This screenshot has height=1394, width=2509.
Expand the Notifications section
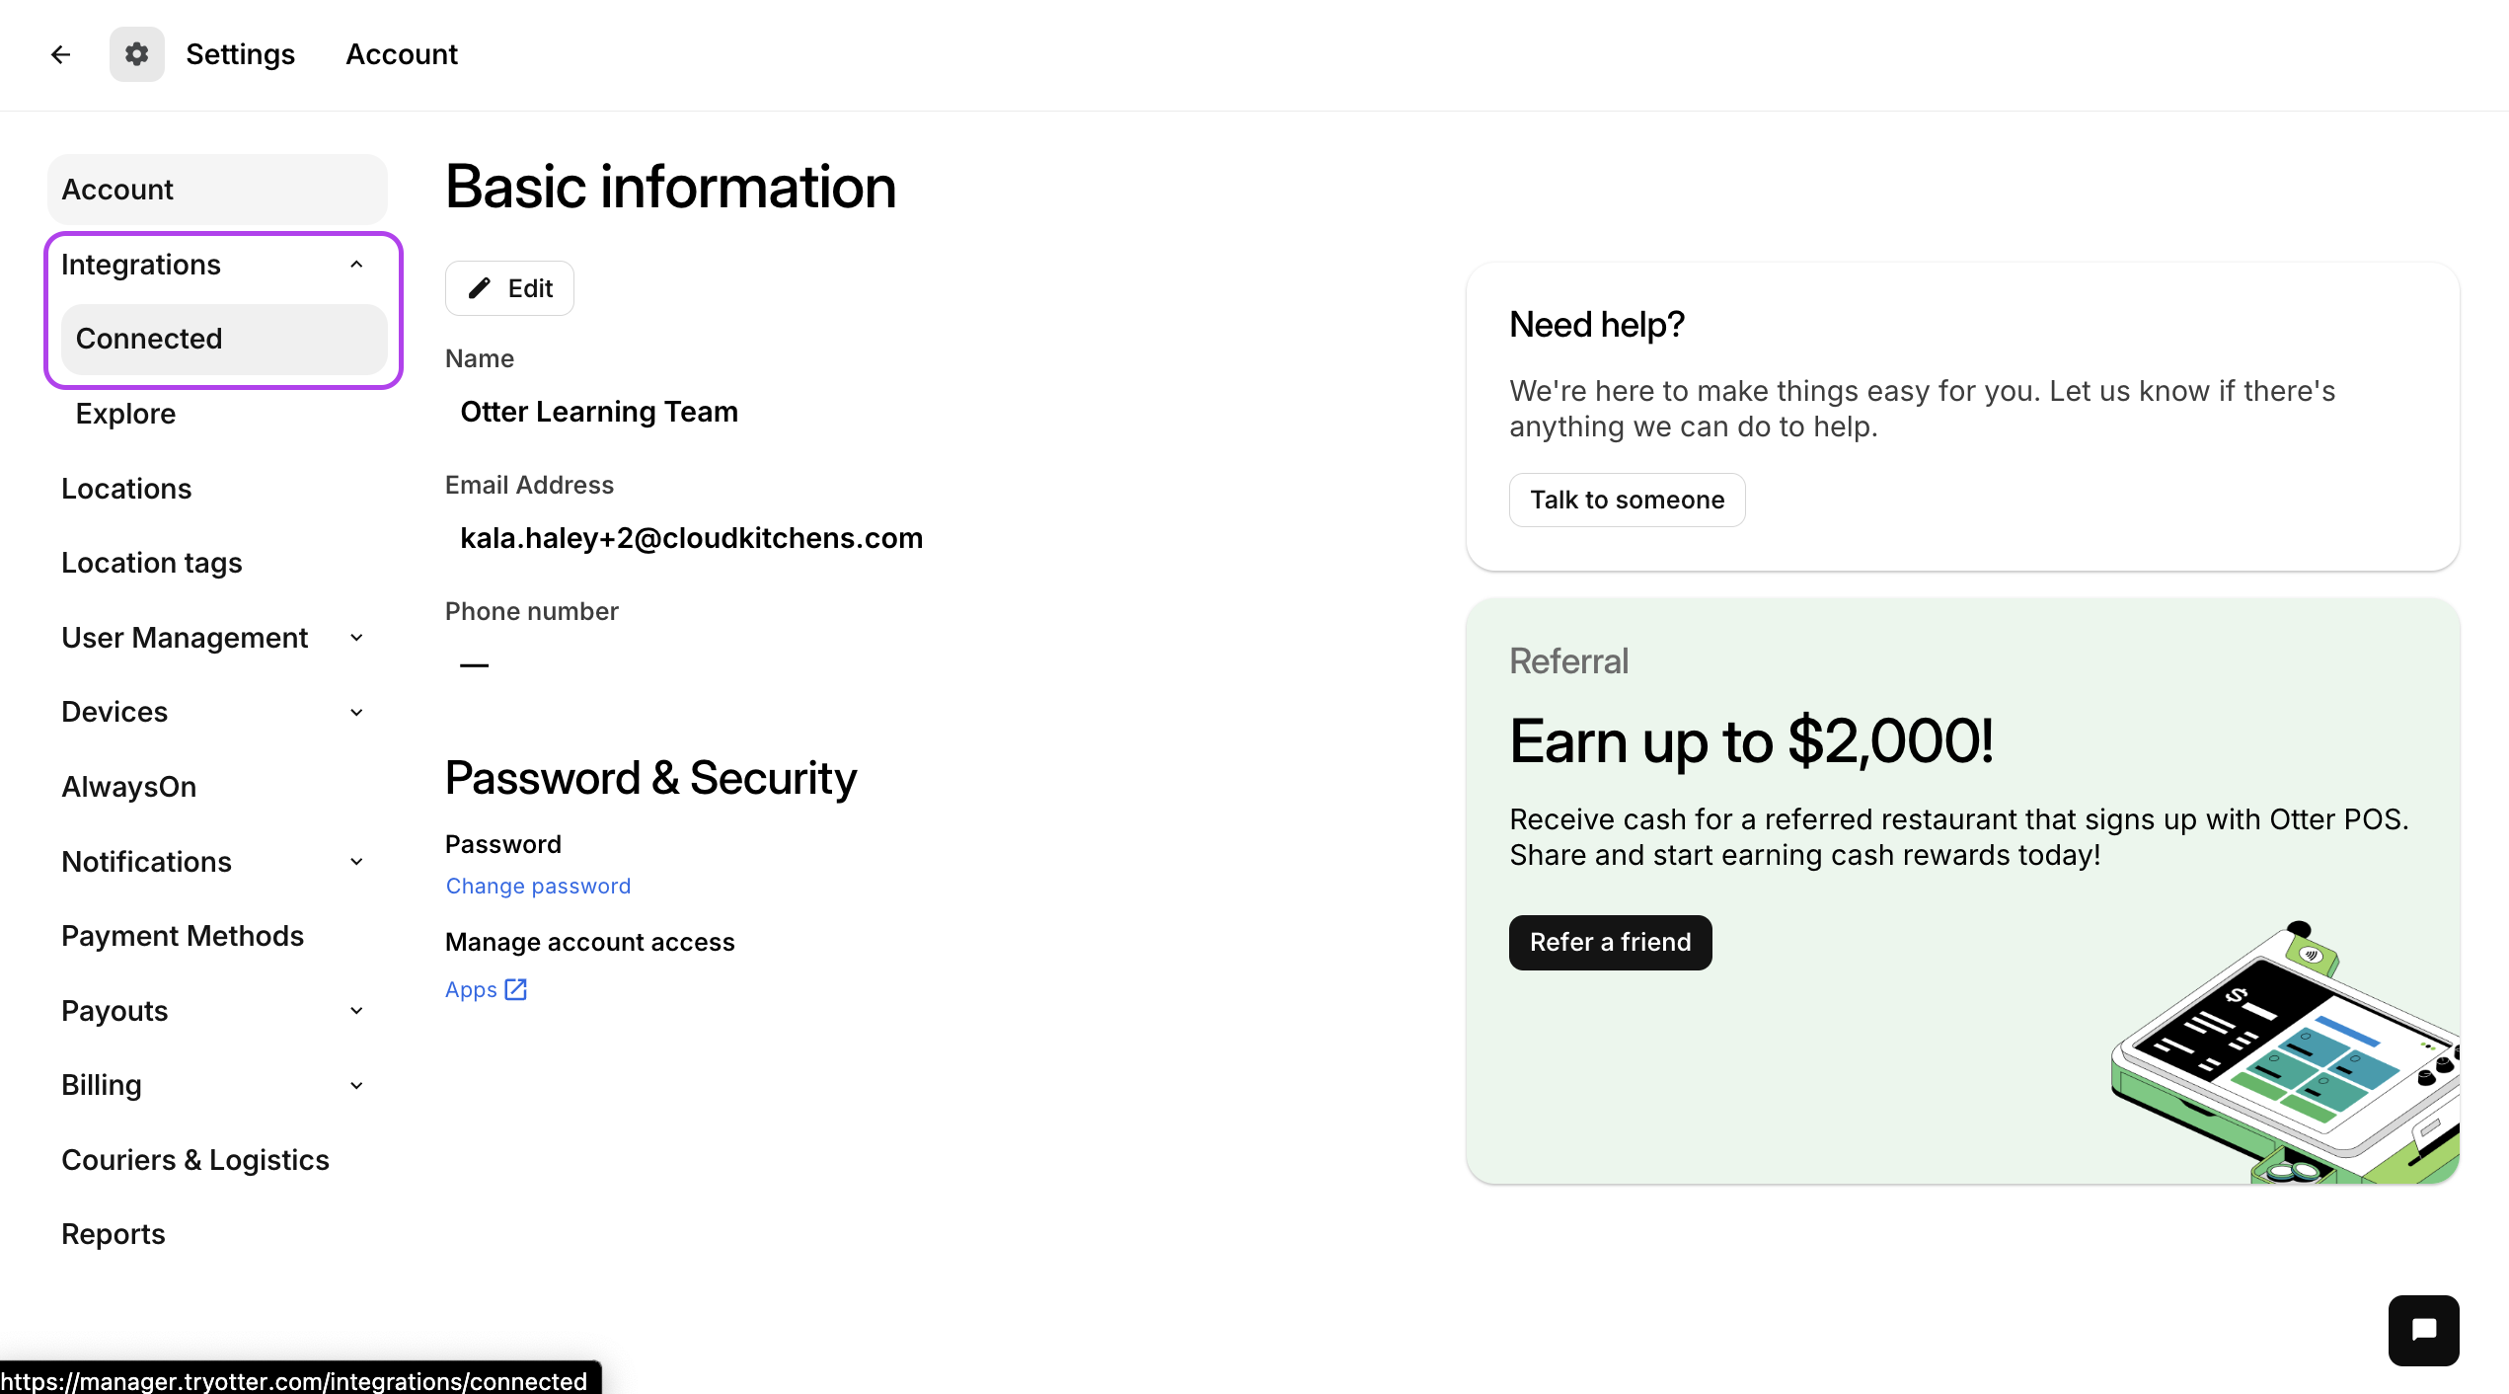356,862
